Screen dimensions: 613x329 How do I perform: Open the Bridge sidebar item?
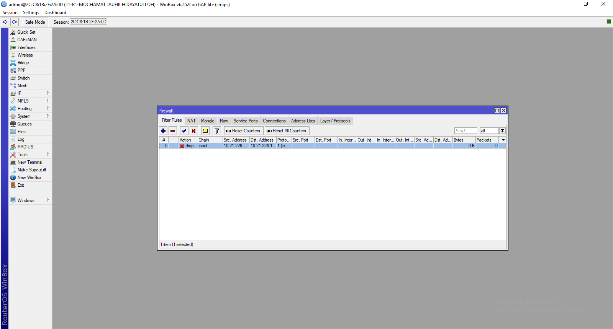tap(31, 63)
